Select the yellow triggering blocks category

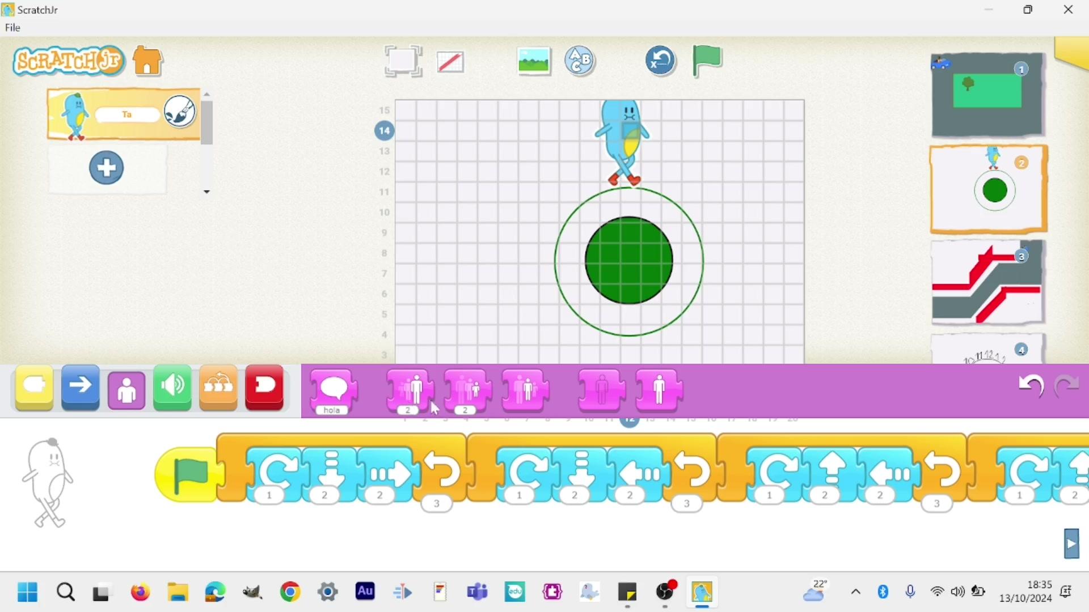[x=35, y=388]
